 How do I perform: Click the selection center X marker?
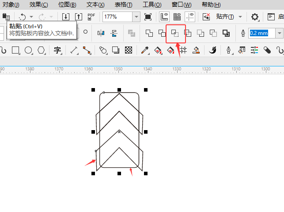(x=119, y=132)
